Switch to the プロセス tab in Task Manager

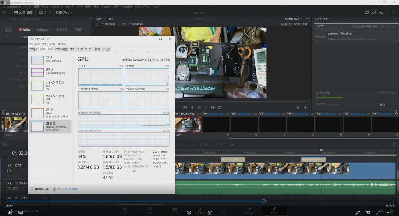34,49
